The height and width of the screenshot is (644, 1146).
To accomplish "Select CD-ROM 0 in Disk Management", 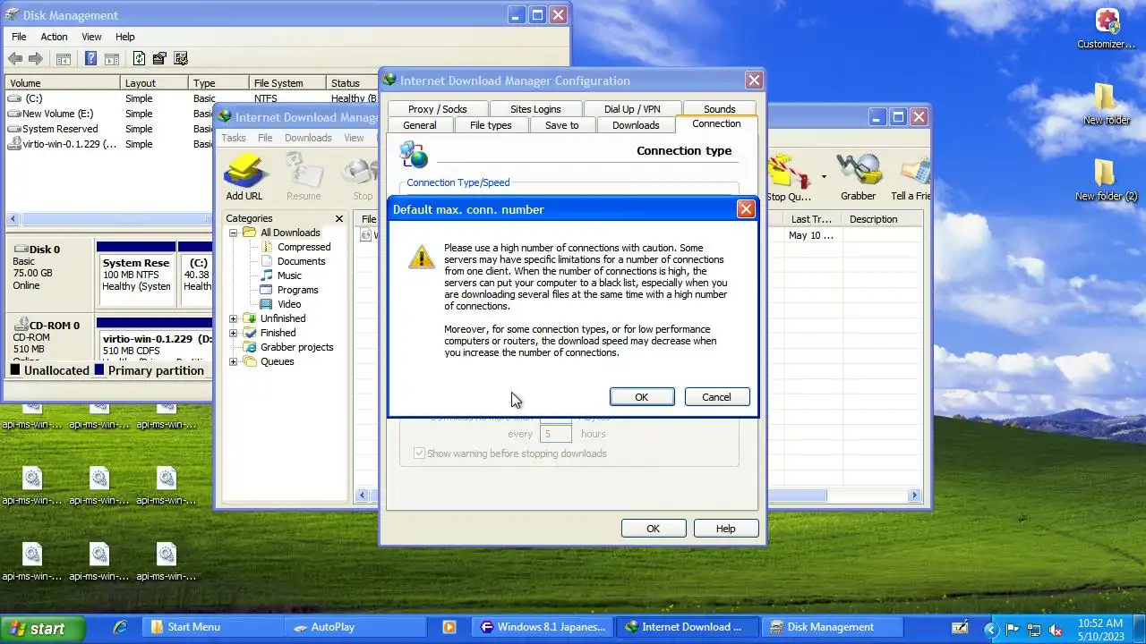I will coord(49,337).
